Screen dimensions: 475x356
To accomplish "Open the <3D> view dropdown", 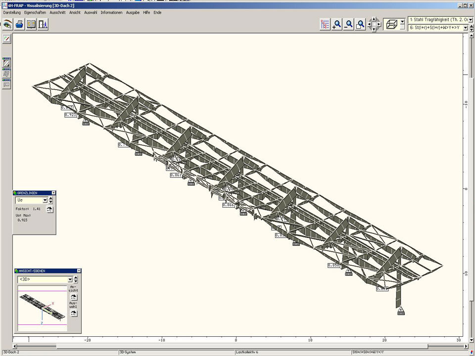I will pyautogui.click(x=70, y=279).
